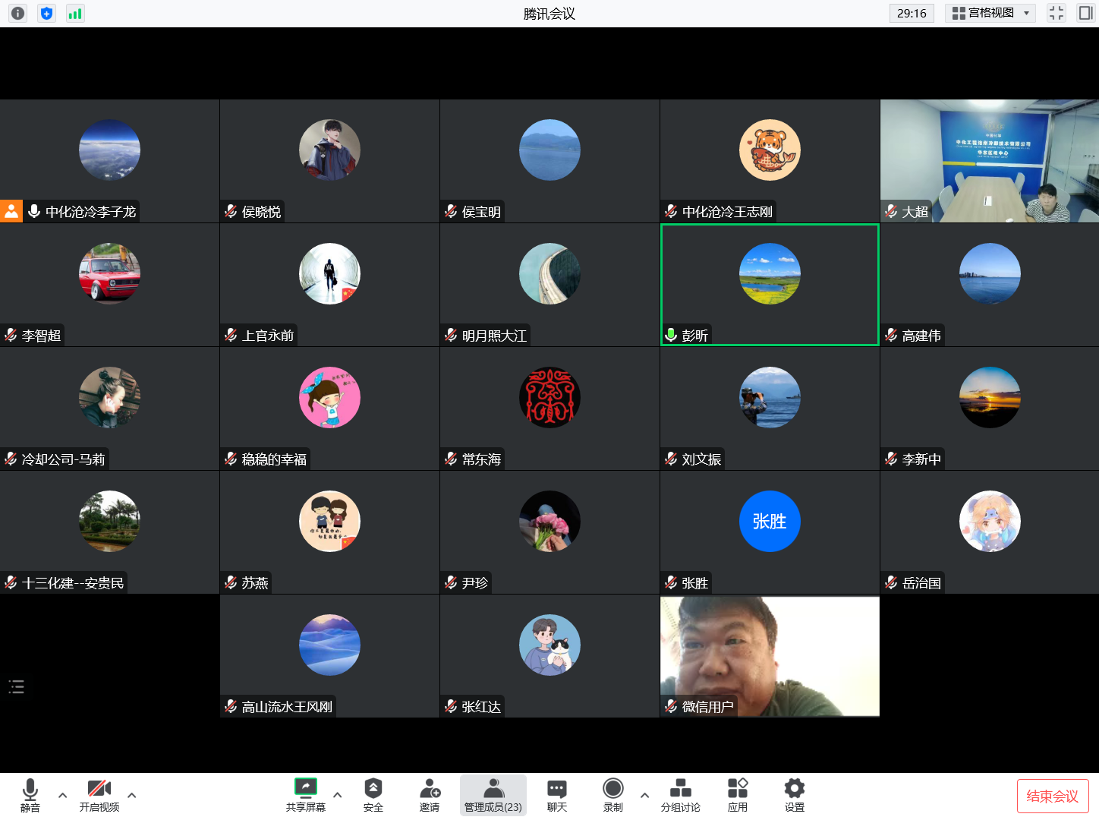Expand the audio options arrow beside 静音
The width and height of the screenshot is (1099, 817).
(x=63, y=795)
